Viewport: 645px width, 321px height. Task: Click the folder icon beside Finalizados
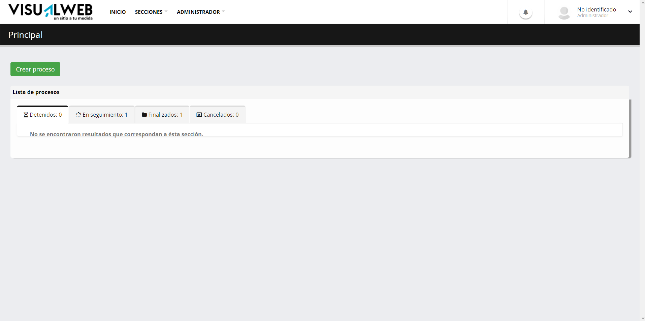[x=144, y=115]
